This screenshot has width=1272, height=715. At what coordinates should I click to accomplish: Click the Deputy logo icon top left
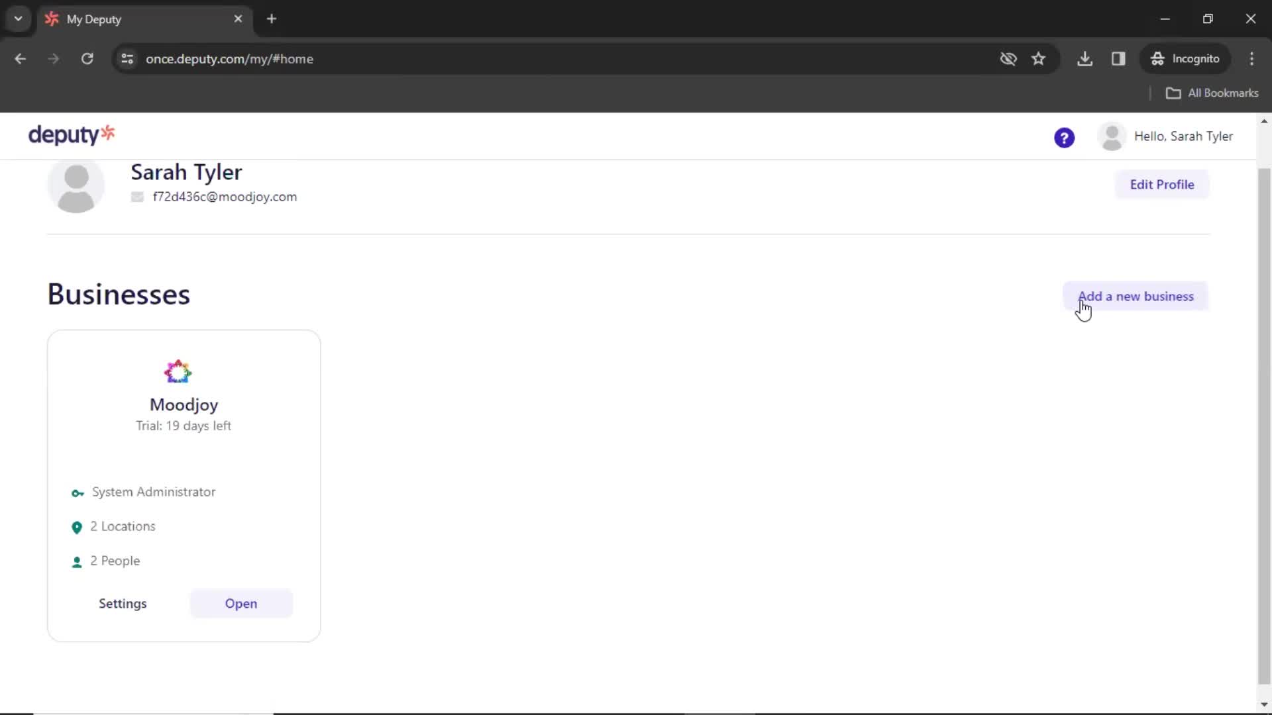[x=72, y=135]
